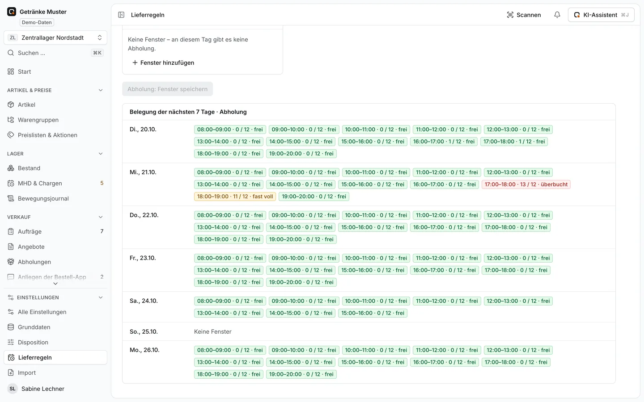Viewport: 644px width, 402px height.
Task: Click the Keine Fenster text for So., 25.10.
Action: [213, 331]
